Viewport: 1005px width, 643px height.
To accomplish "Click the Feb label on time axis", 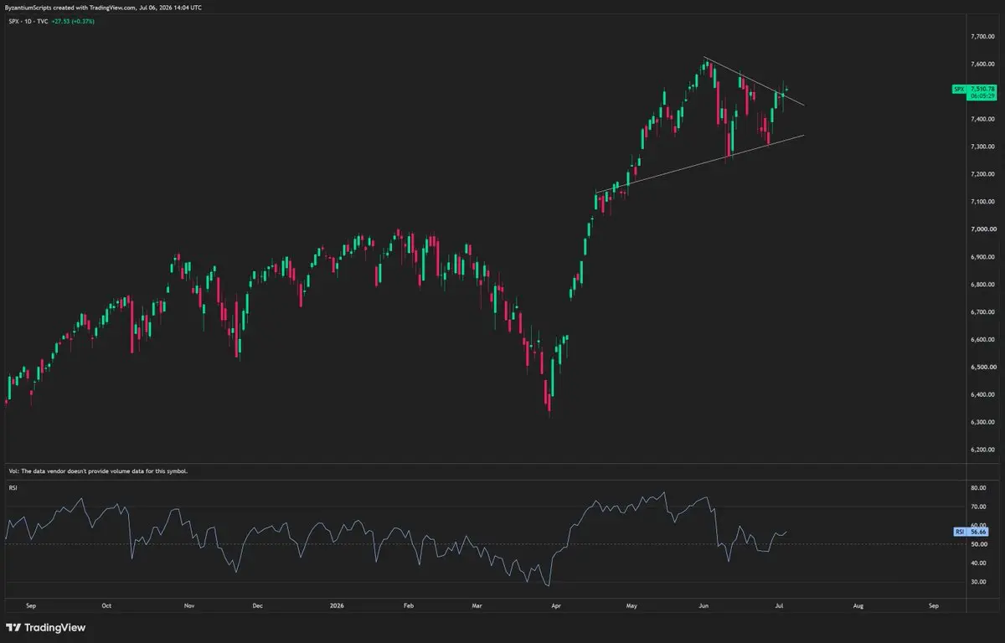I will [x=409, y=604].
